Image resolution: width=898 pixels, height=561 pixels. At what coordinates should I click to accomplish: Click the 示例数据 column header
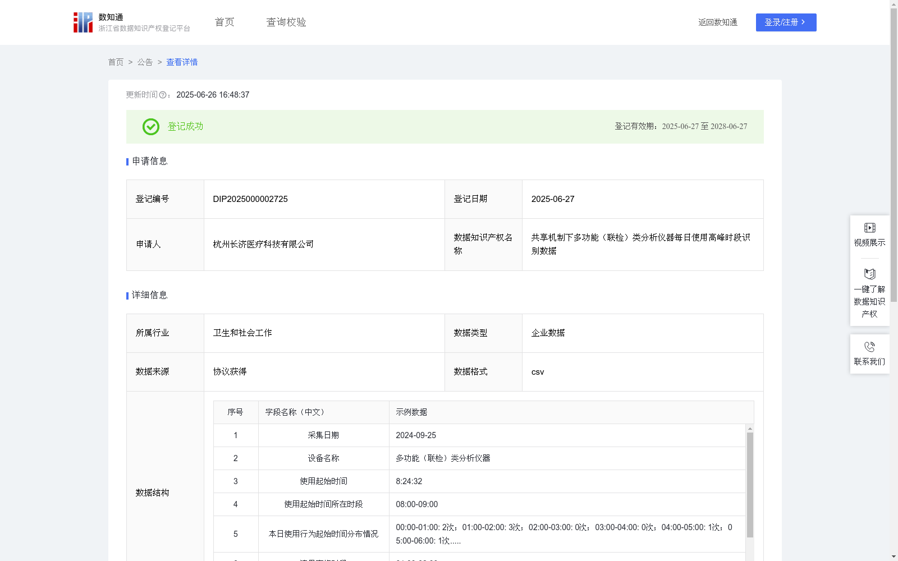[571, 412]
